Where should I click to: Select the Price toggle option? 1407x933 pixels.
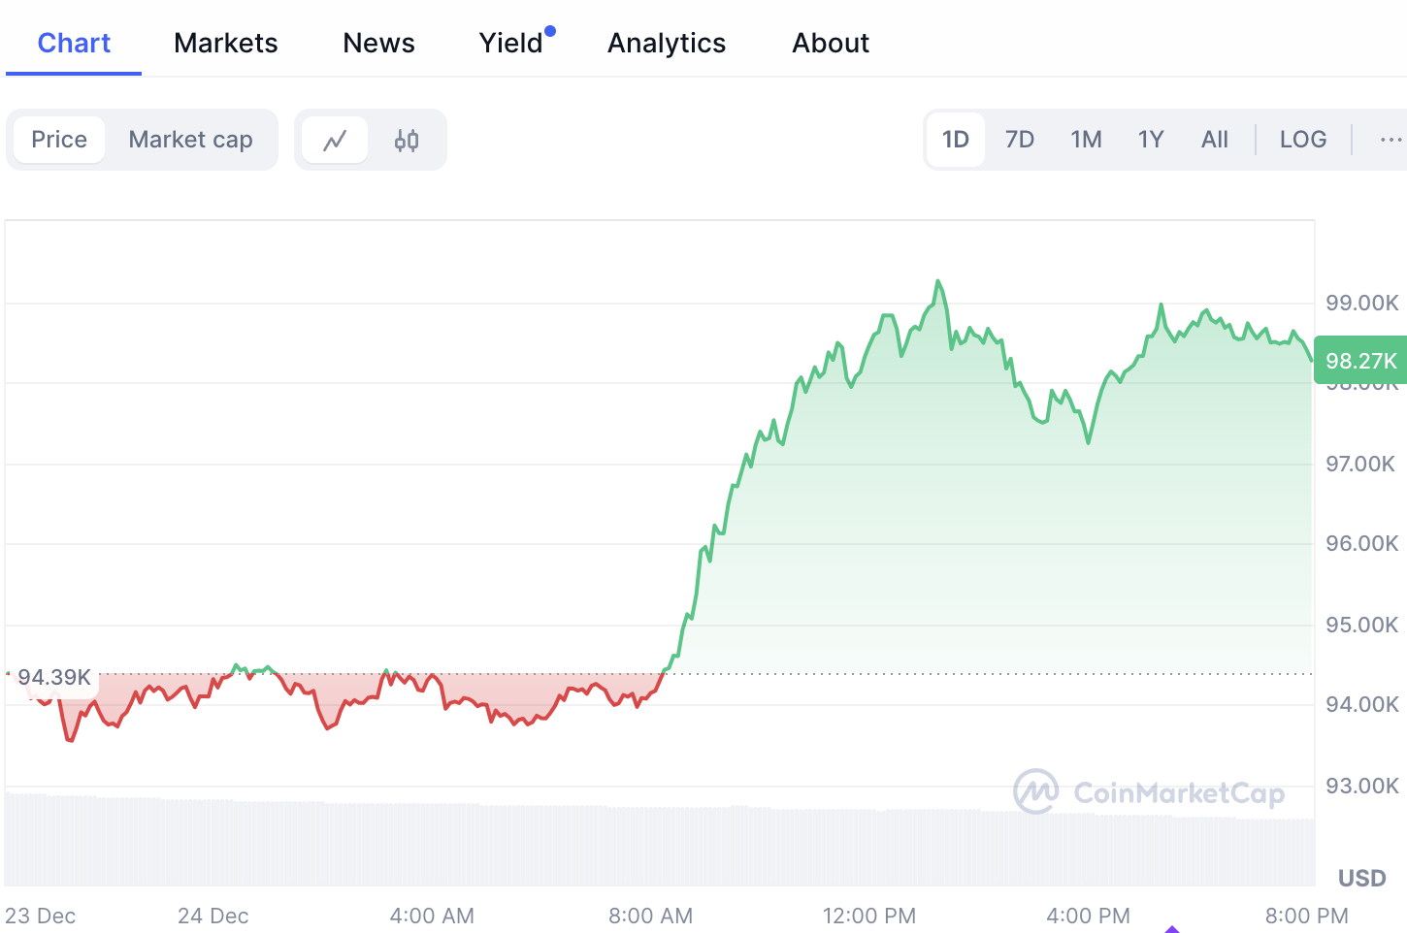coord(59,140)
